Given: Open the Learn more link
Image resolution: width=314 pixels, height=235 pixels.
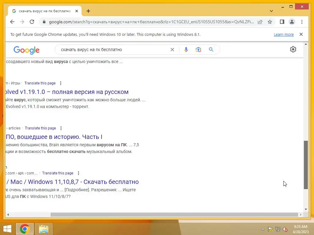Looking at the screenshot, I should click(284, 34).
